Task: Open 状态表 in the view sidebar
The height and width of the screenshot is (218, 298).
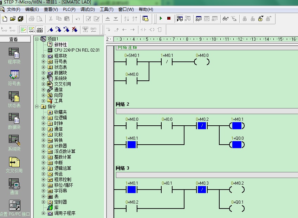Action: click(14, 99)
